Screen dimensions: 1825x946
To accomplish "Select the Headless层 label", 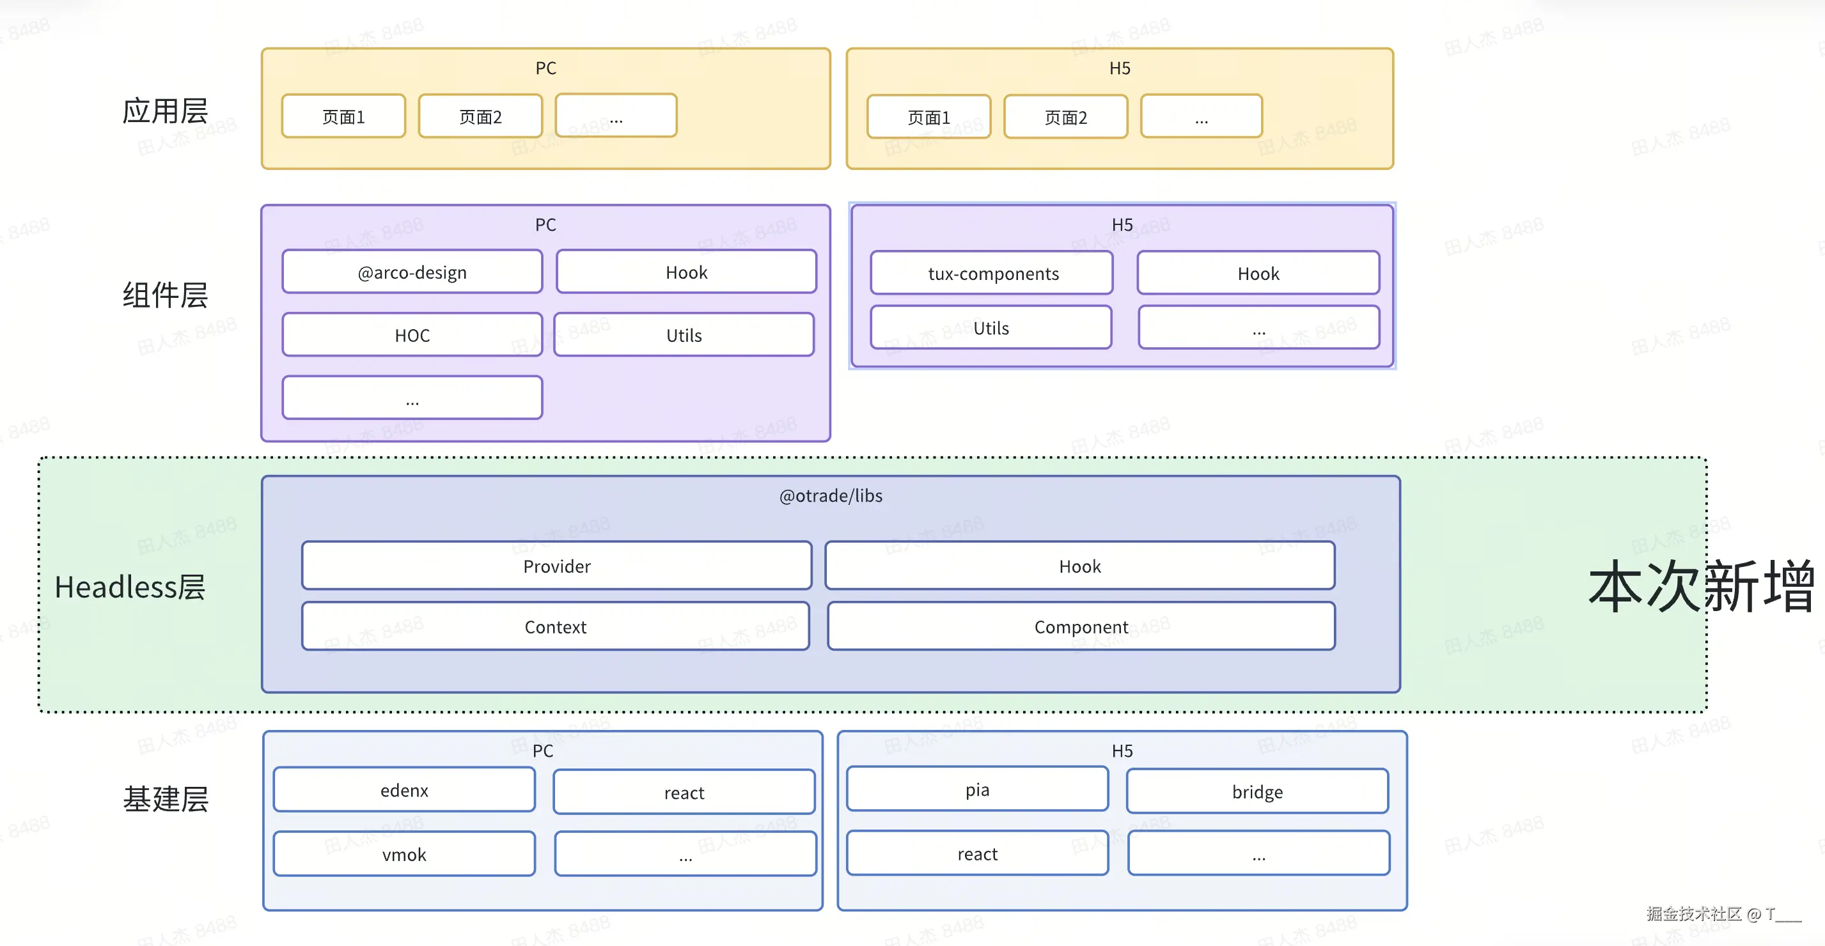I will (130, 587).
